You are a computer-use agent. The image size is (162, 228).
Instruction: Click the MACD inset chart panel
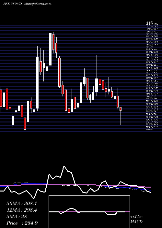pos(89,212)
